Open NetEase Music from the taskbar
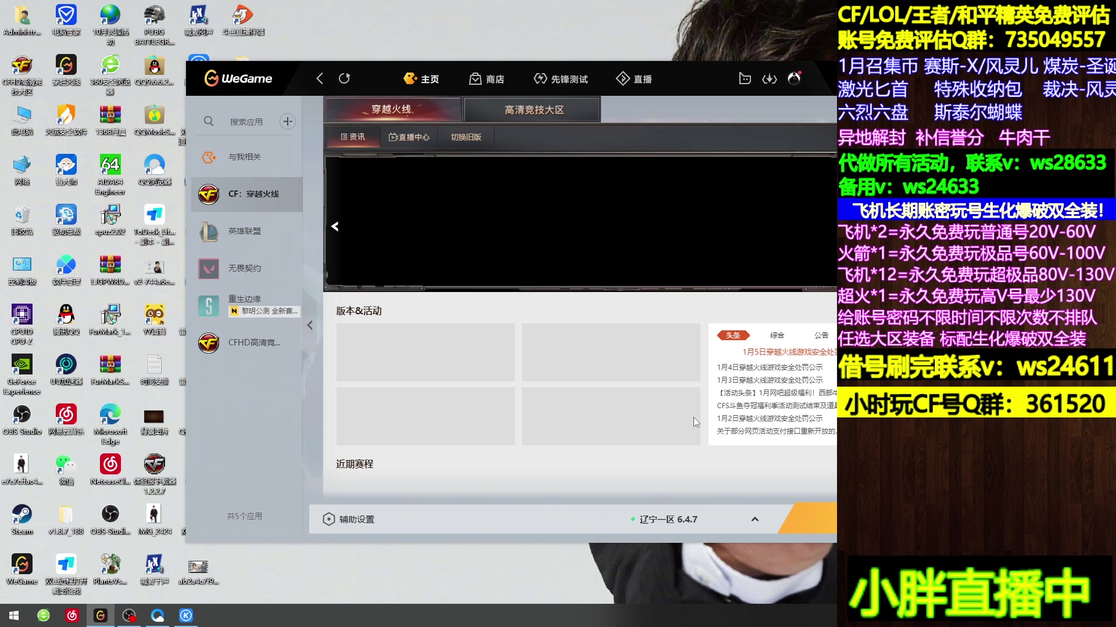 (x=72, y=615)
